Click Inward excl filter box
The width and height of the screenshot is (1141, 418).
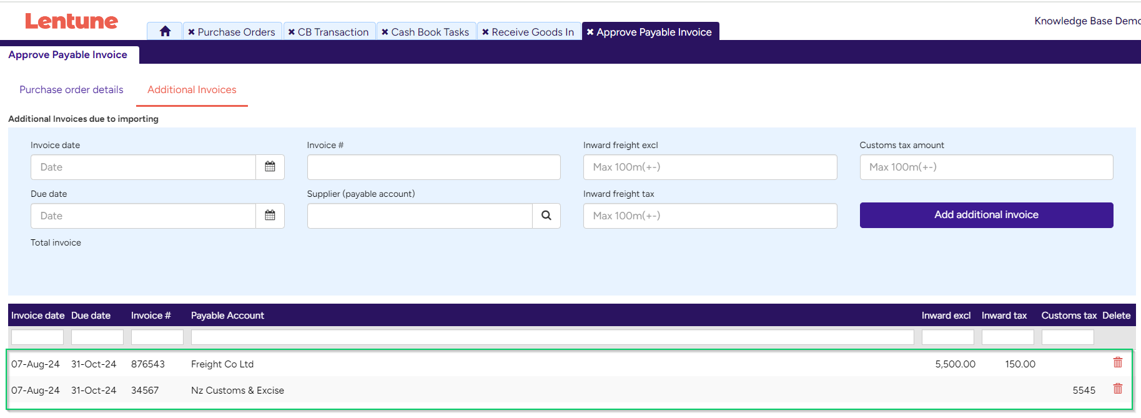[948, 337]
